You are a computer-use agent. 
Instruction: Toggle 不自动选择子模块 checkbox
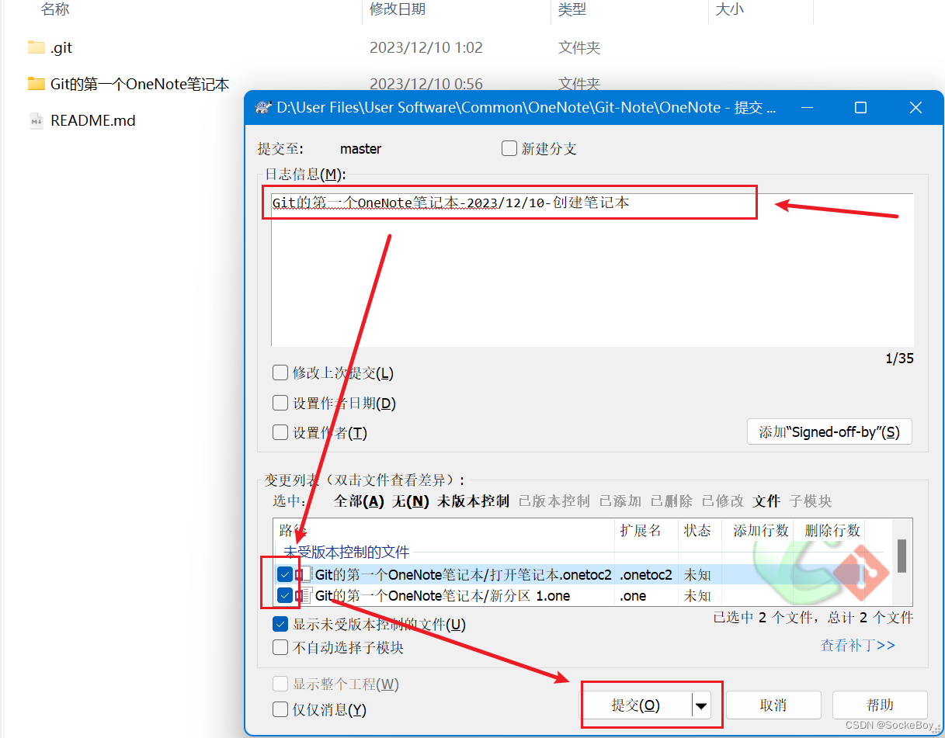pos(280,647)
